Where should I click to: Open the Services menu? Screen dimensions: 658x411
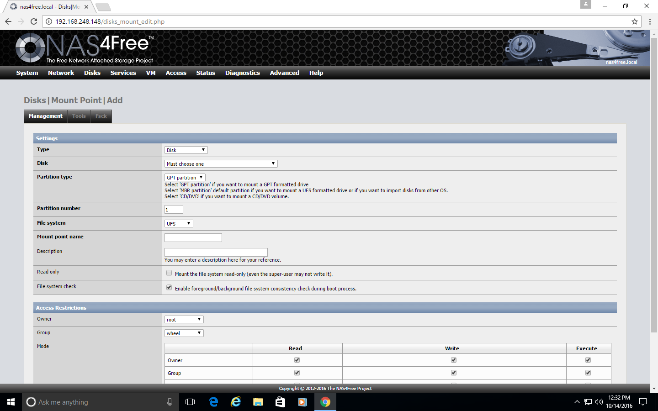pyautogui.click(x=123, y=73)
